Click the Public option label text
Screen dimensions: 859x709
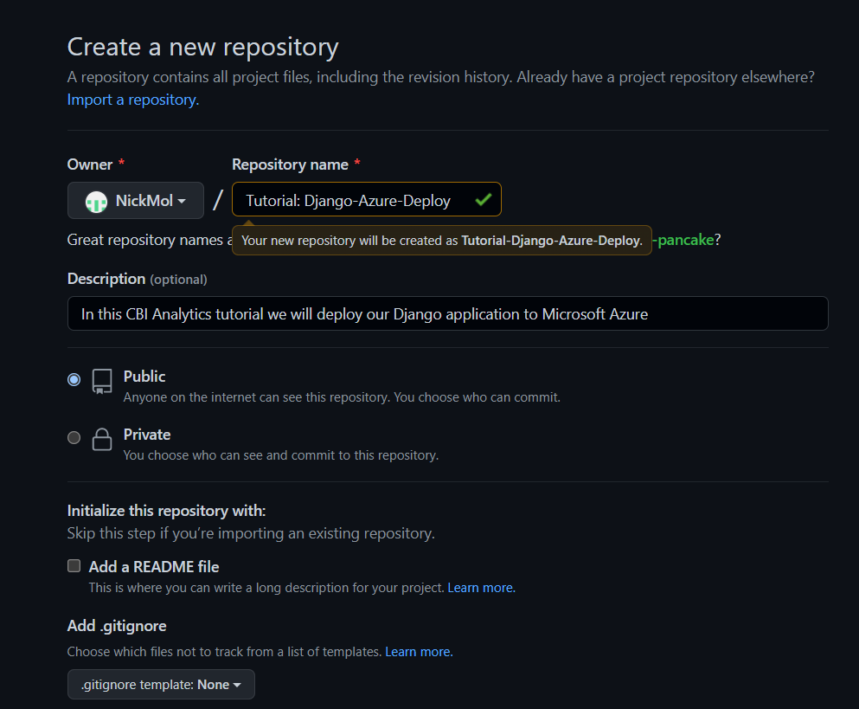144,377
